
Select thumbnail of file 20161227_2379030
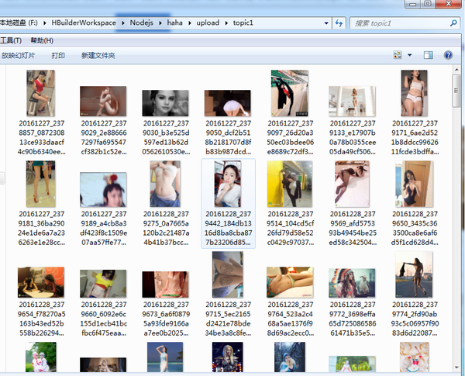tap(166, 103)
